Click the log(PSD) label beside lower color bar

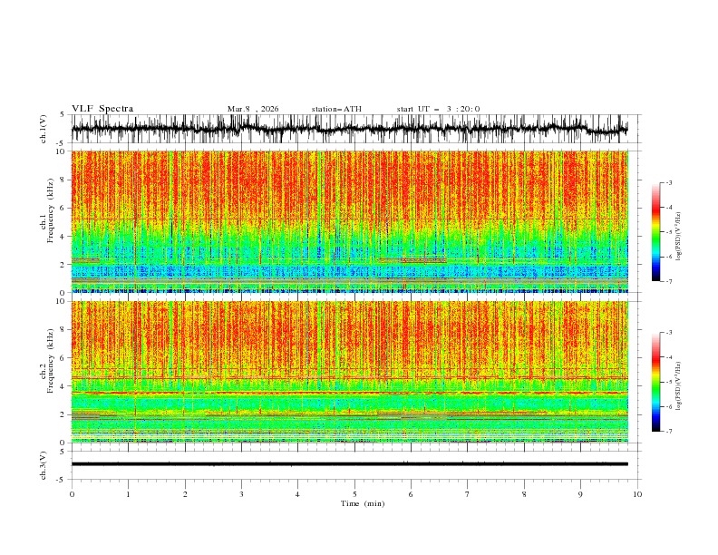[678, 386]
